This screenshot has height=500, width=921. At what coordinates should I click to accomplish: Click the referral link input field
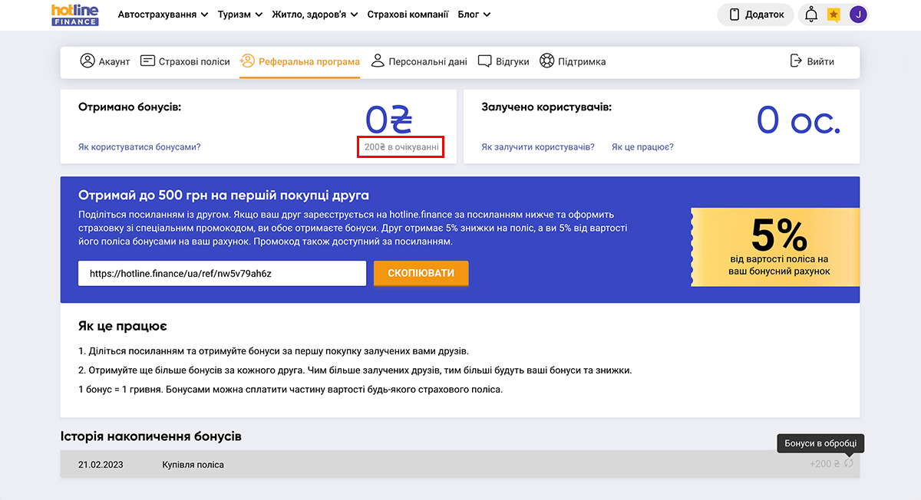tap(222, 273)
